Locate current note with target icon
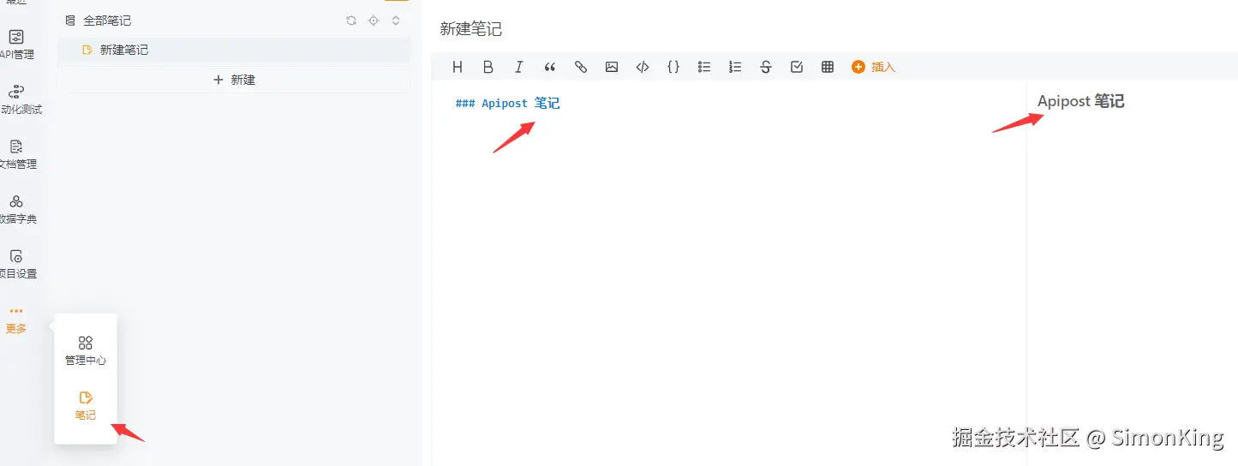The image size is (1238, 466). tap(374, 21)
